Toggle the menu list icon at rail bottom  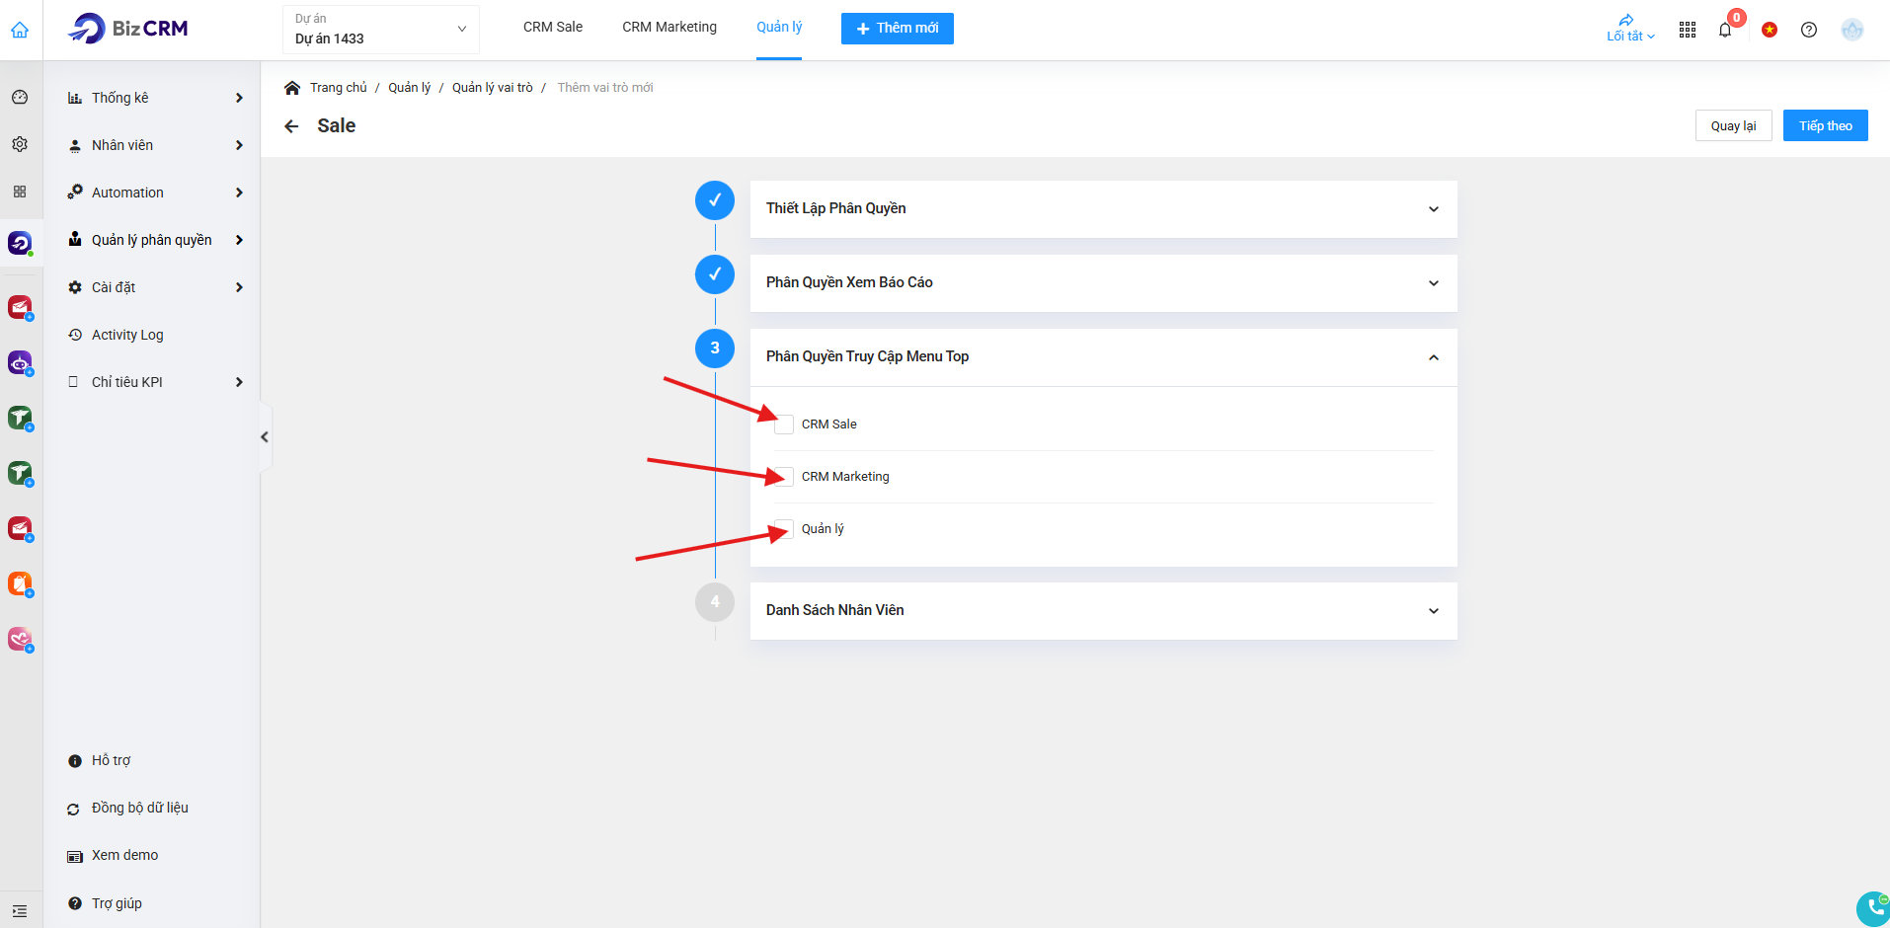(x=20, y=911)
